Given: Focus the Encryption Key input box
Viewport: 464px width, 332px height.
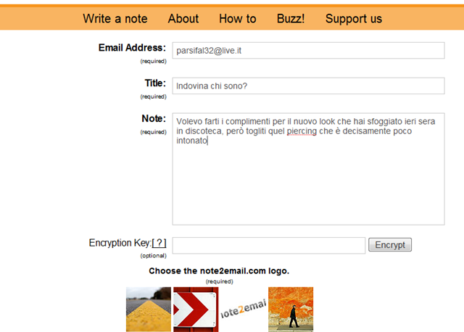Looking at the screenshot, I should pyautogui.click(x=269, y=245).
